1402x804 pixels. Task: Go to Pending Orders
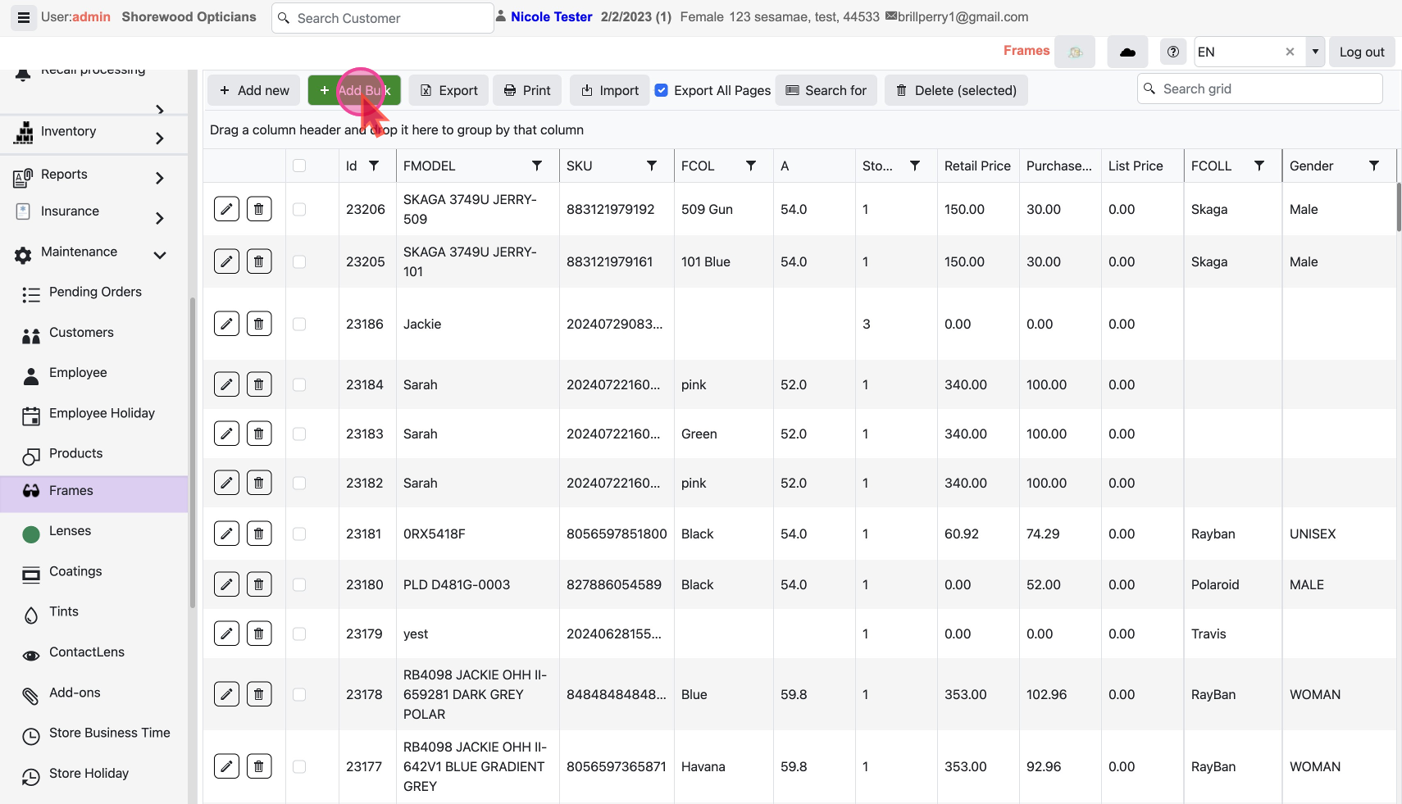(x=95, y=293)
